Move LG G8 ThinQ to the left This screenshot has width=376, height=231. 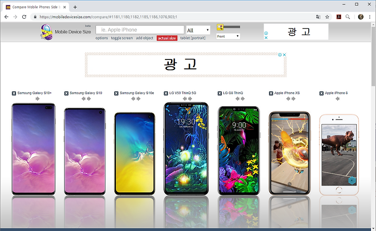click(x=237, y=99)
